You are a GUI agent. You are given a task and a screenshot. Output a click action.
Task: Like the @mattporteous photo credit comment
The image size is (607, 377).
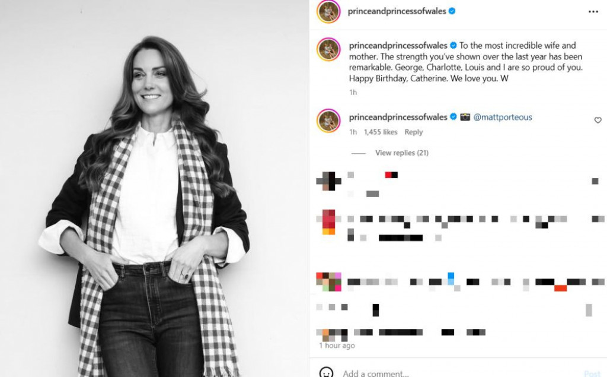tap(598, 121)
